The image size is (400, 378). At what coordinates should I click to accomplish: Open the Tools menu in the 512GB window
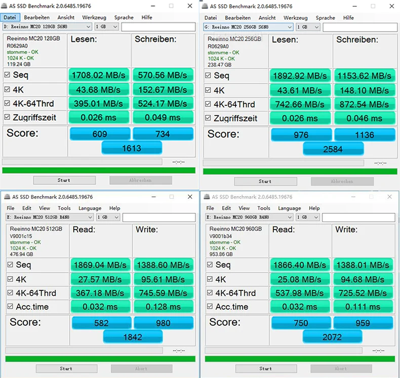point(64,208)
